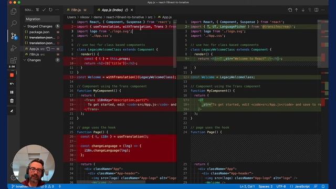This screenshot has height=189, width=336.
Task: Click the commit checkmark icon
Action: tap(44, 10)
